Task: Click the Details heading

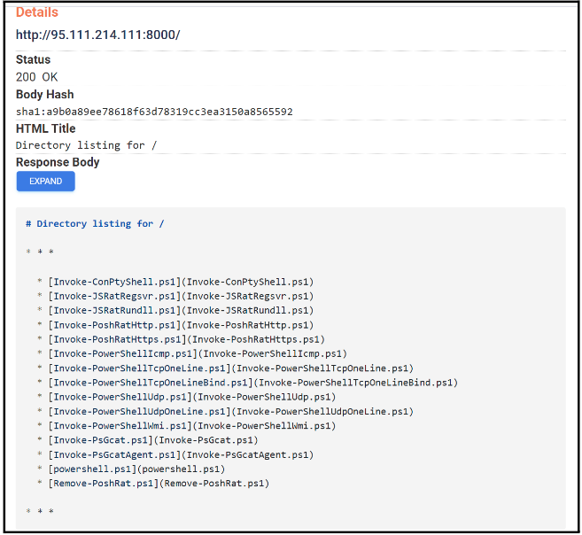Action: [37, 12]
